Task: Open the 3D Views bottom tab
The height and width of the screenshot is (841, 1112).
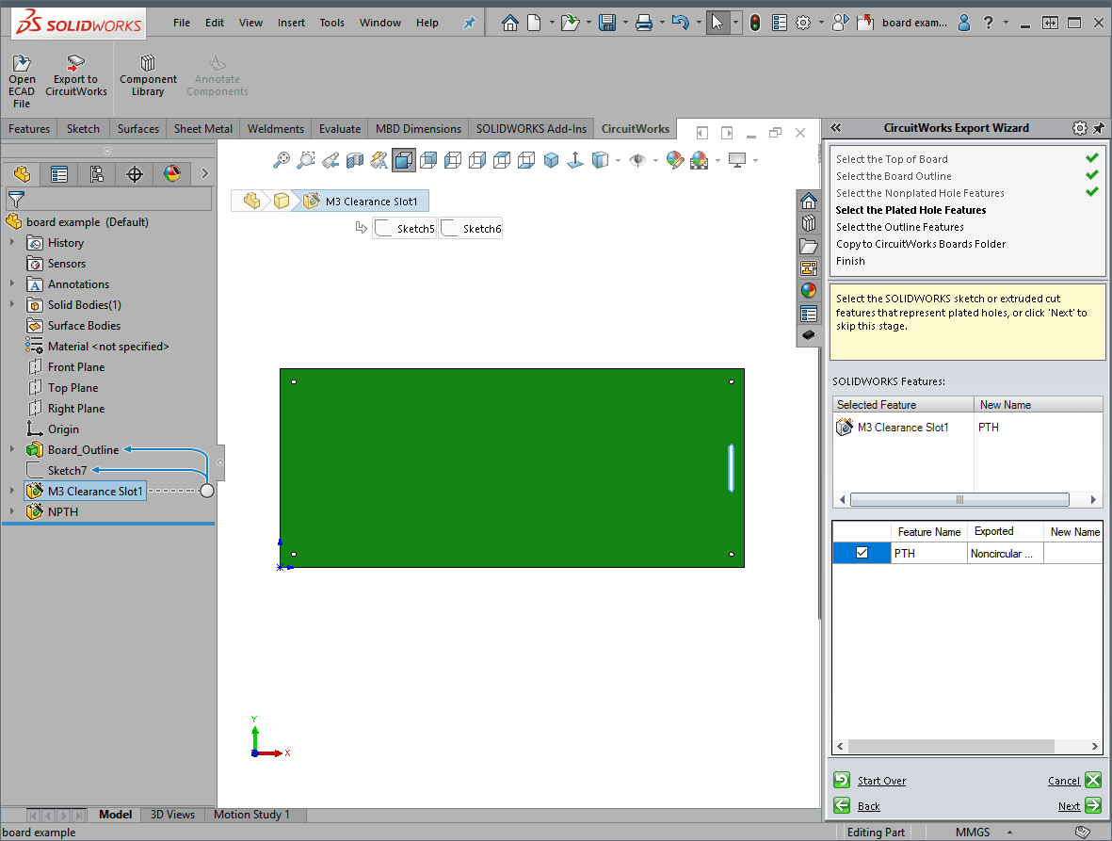Action: 172,814
